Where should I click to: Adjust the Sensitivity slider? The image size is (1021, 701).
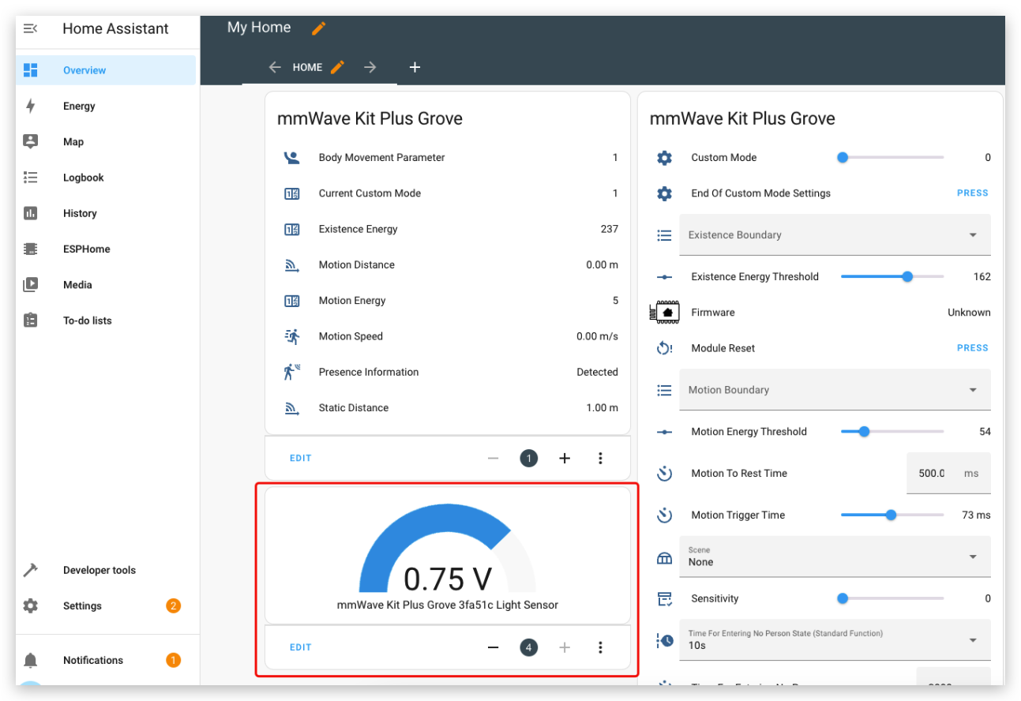point(891,599)
